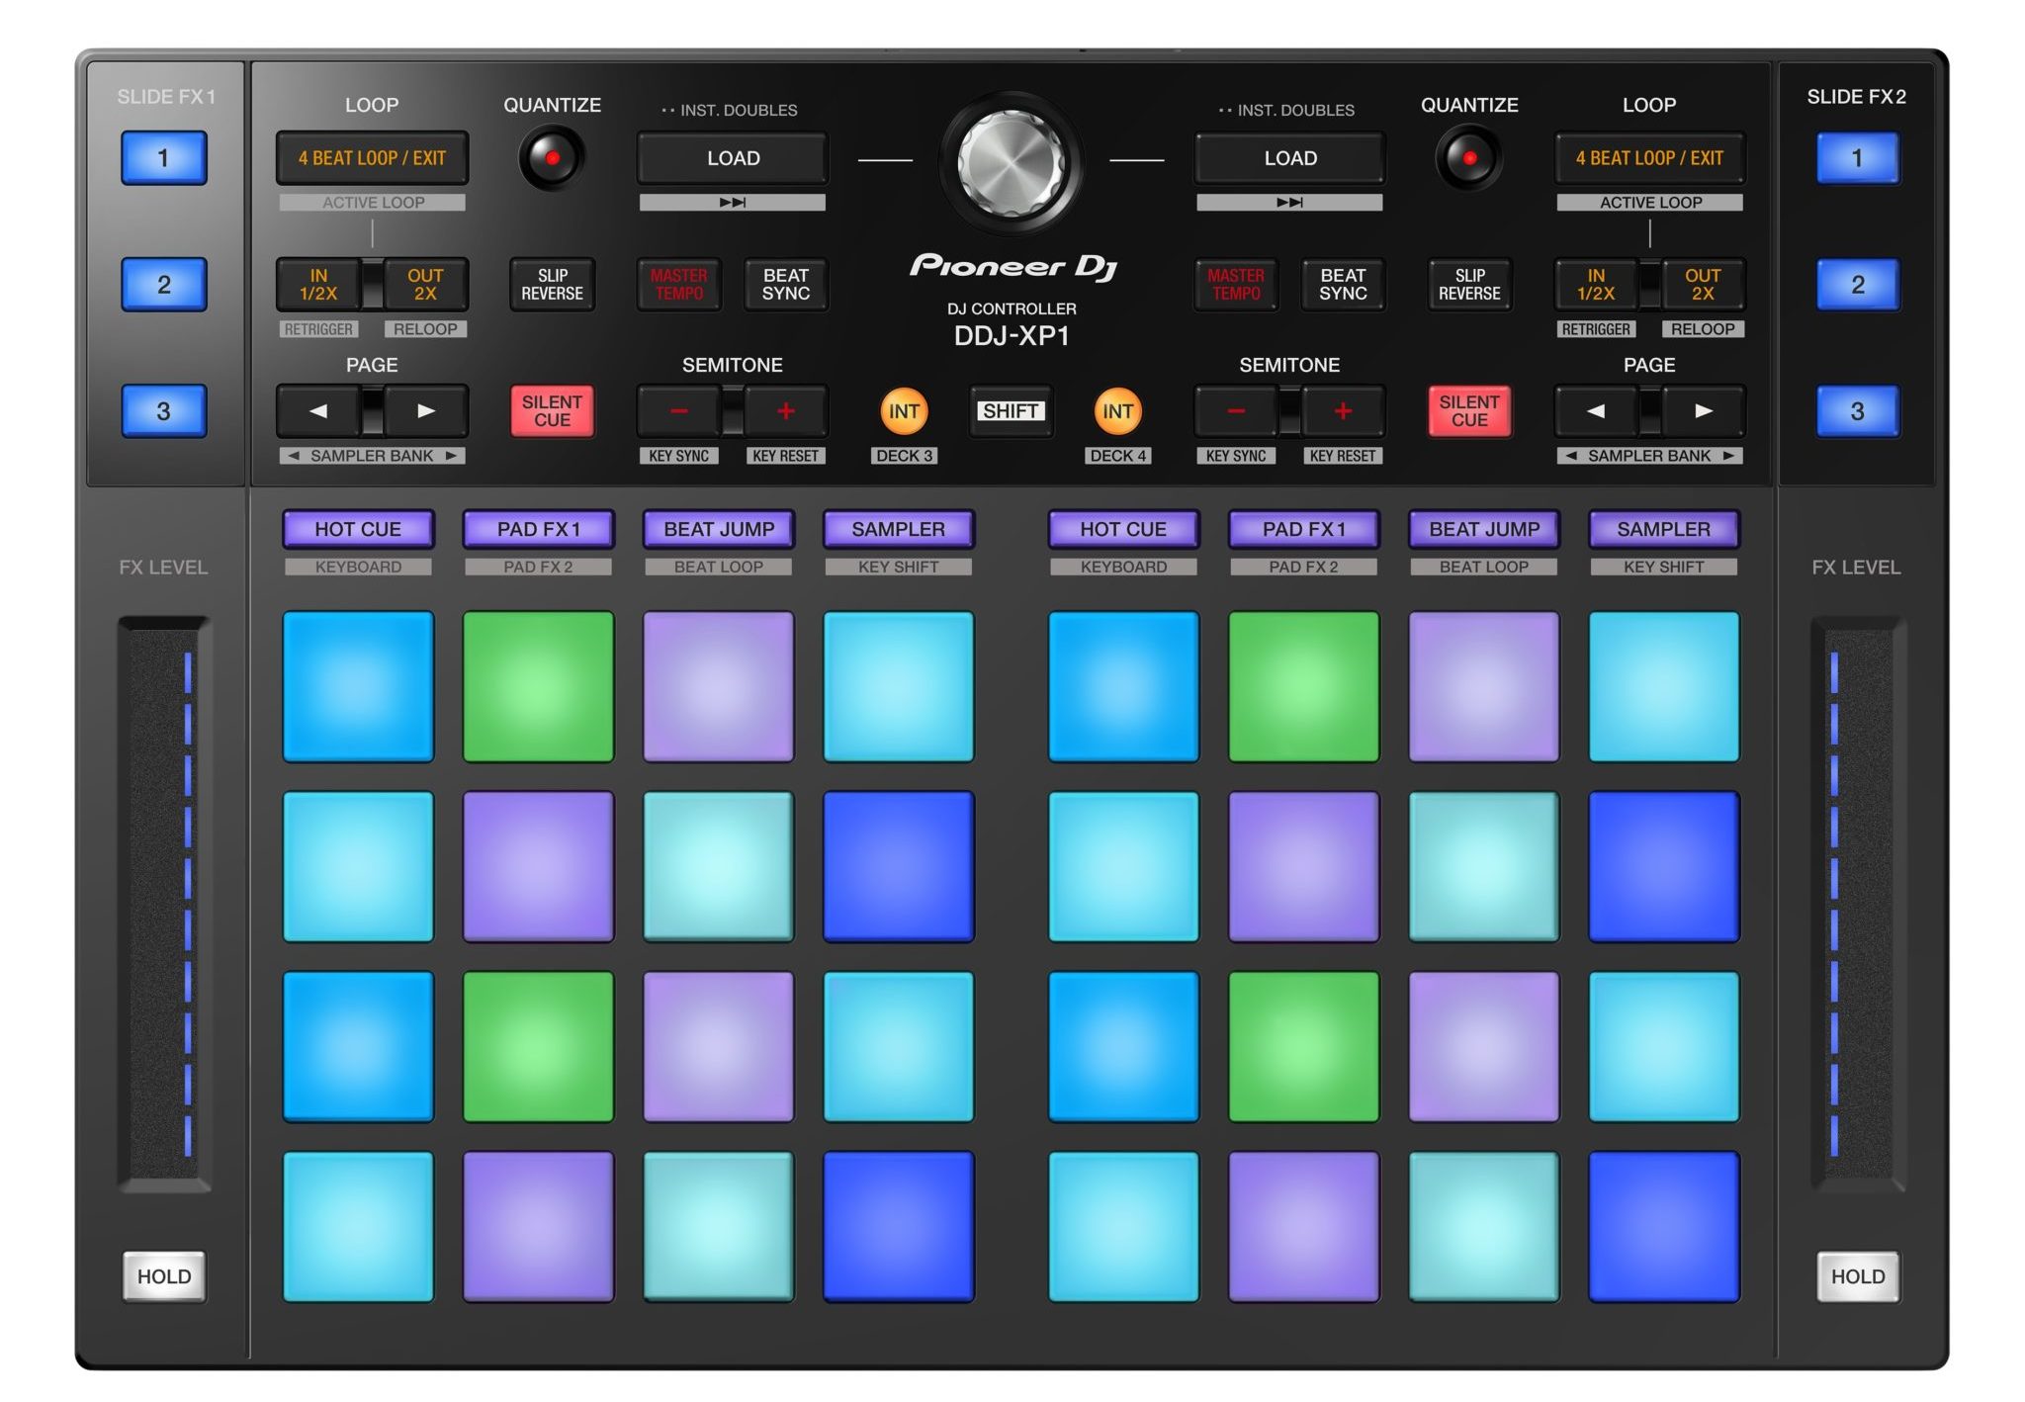Enable left deck SLIP REVERSE
Viewport: 2025px width, 1402px height.
point(552,285)
